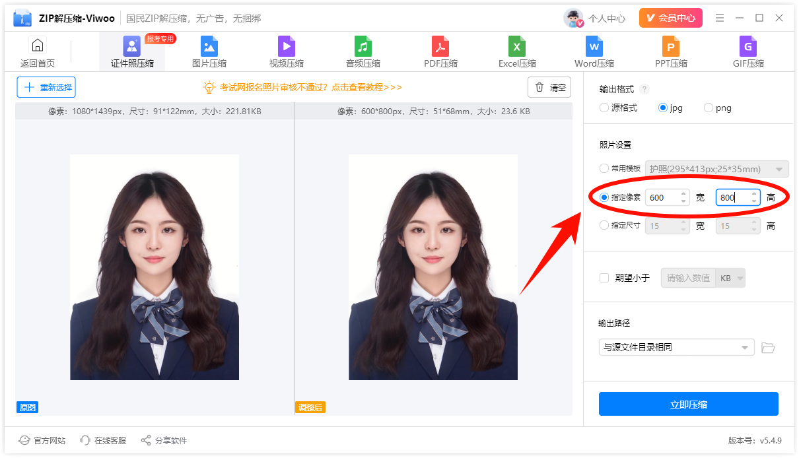Decrease the pixel width value of 600

click(x=683, y=201)
